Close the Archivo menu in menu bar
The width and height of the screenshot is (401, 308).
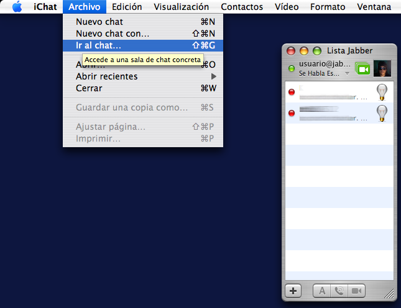click(85, 7)
